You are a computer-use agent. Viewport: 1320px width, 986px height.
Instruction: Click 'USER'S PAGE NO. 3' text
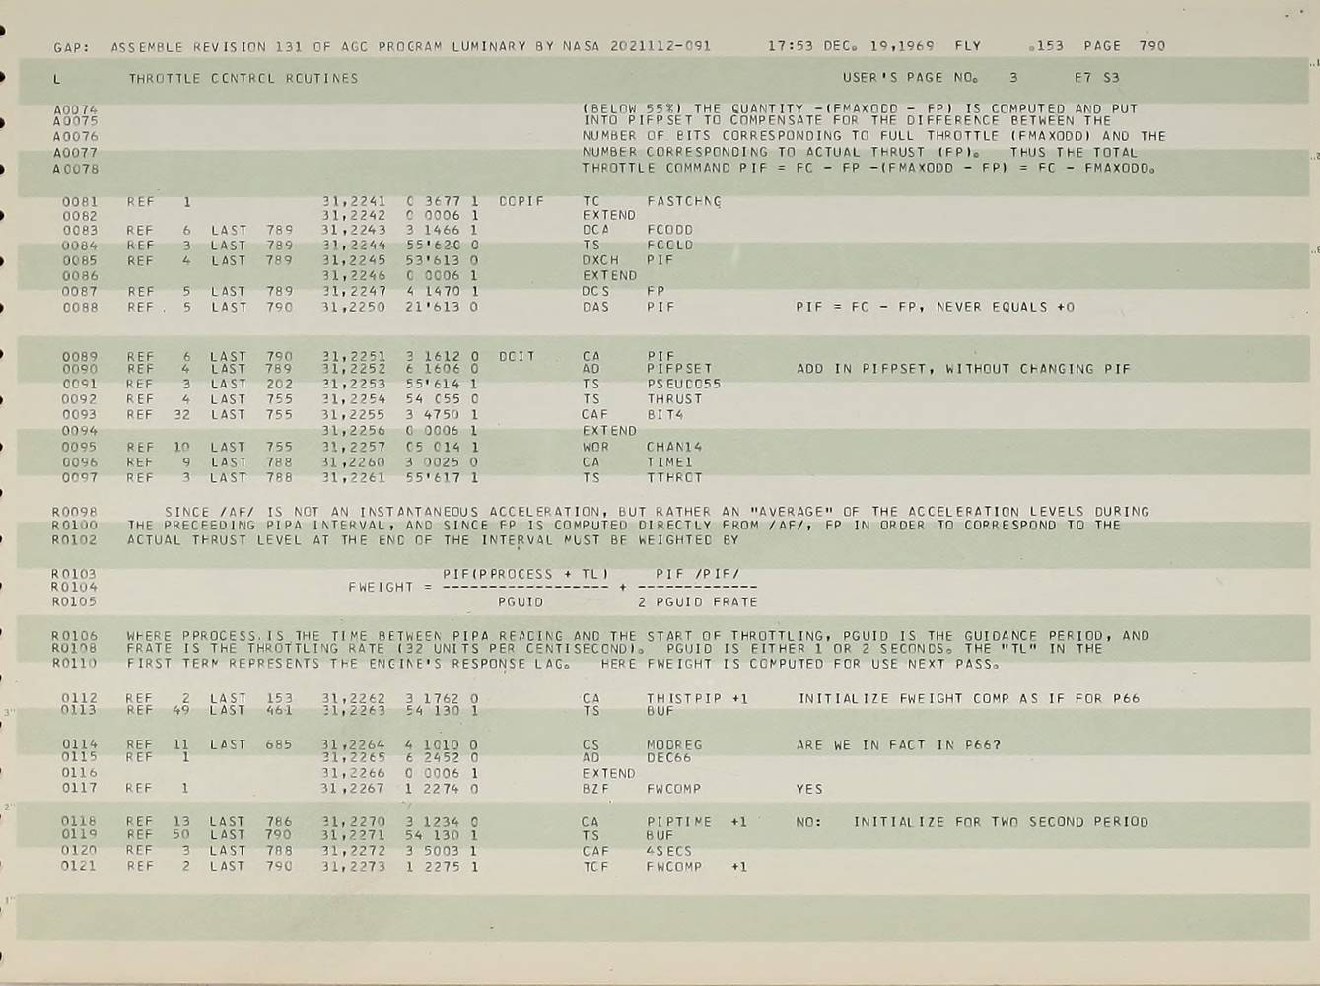click(x=930, y=77)
